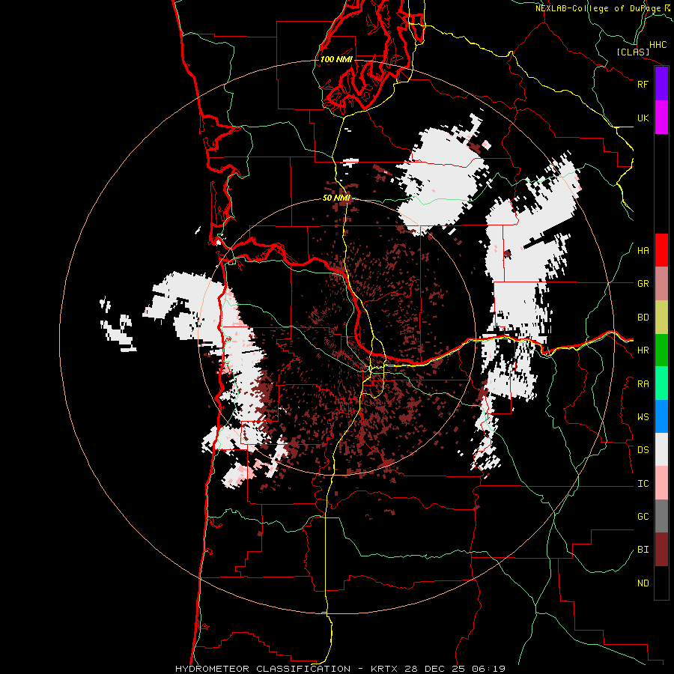Click the UK legend label
This screenshot has width=674, height=674.
[643, 118]
